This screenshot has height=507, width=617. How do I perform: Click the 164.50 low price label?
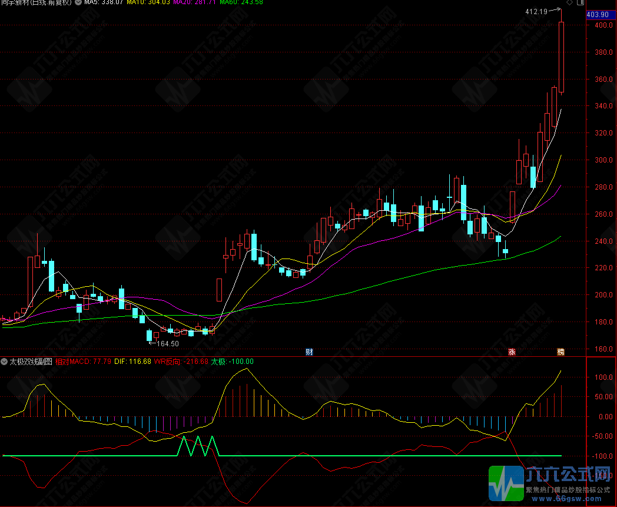click(168, 344)
